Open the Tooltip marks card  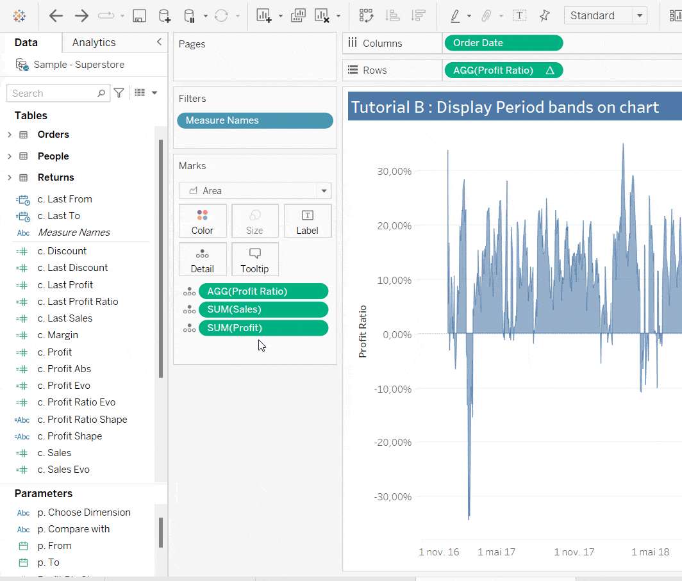pos(255,259)
